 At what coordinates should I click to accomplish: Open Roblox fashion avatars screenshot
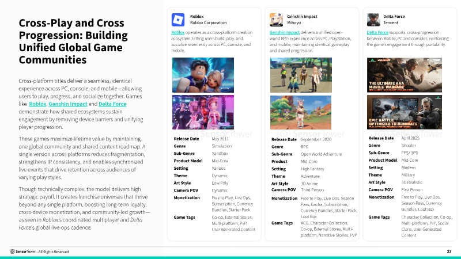(x=203, y=112)
